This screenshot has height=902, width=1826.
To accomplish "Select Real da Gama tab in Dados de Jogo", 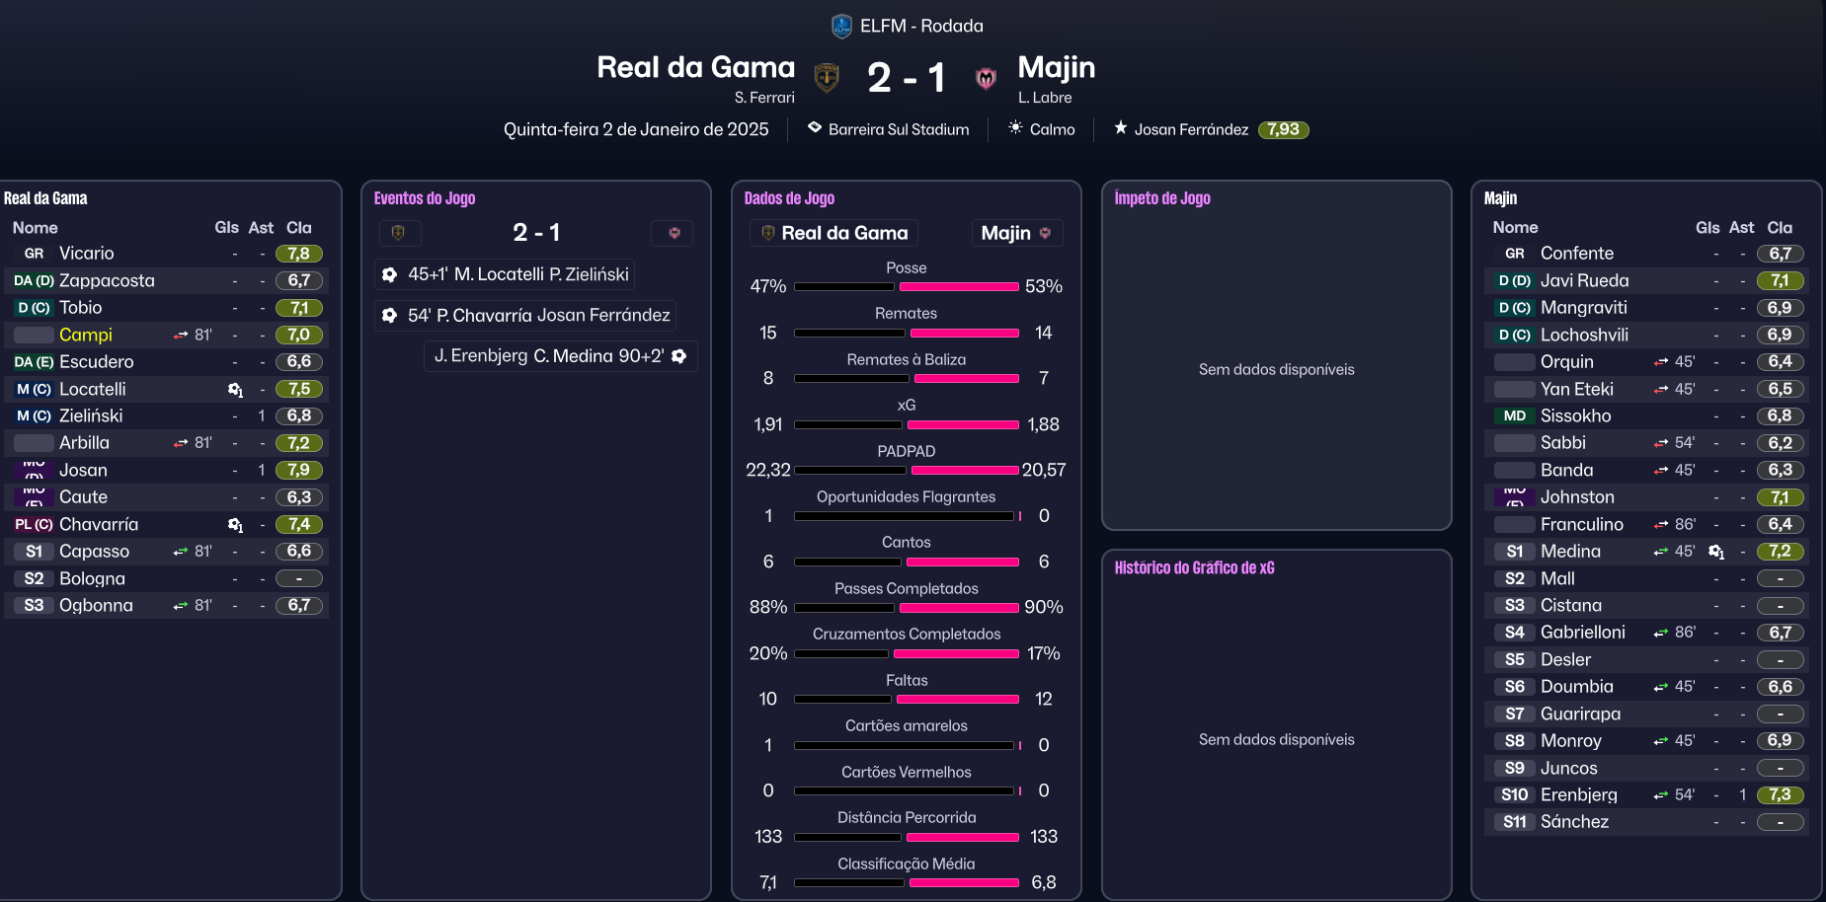I will point(834,233).
